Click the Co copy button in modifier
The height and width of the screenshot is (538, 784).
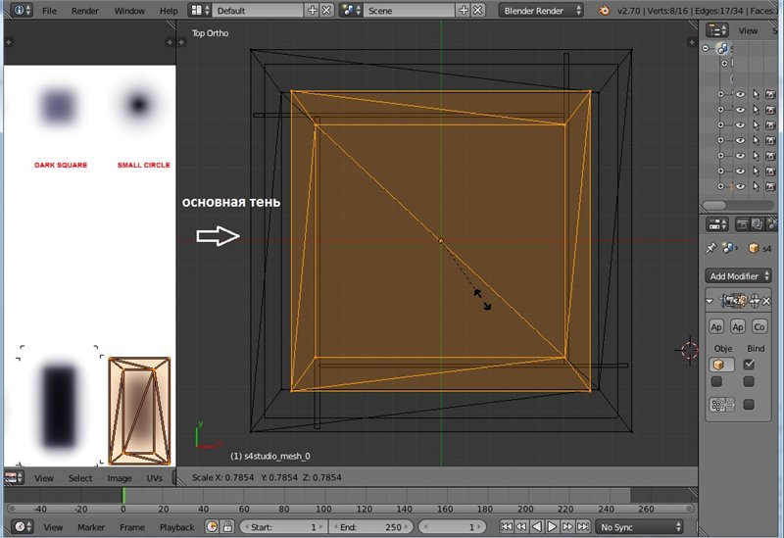(759, 326)
